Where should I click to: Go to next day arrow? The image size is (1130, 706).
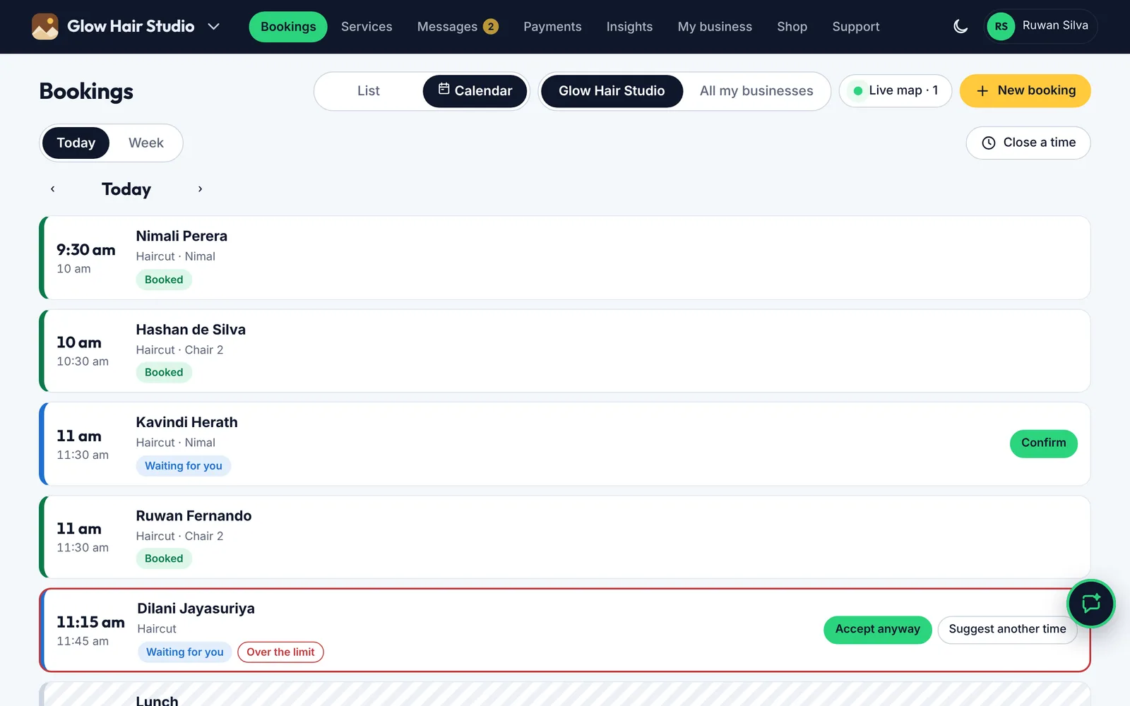pyautogui.click(x=200, y=189)
